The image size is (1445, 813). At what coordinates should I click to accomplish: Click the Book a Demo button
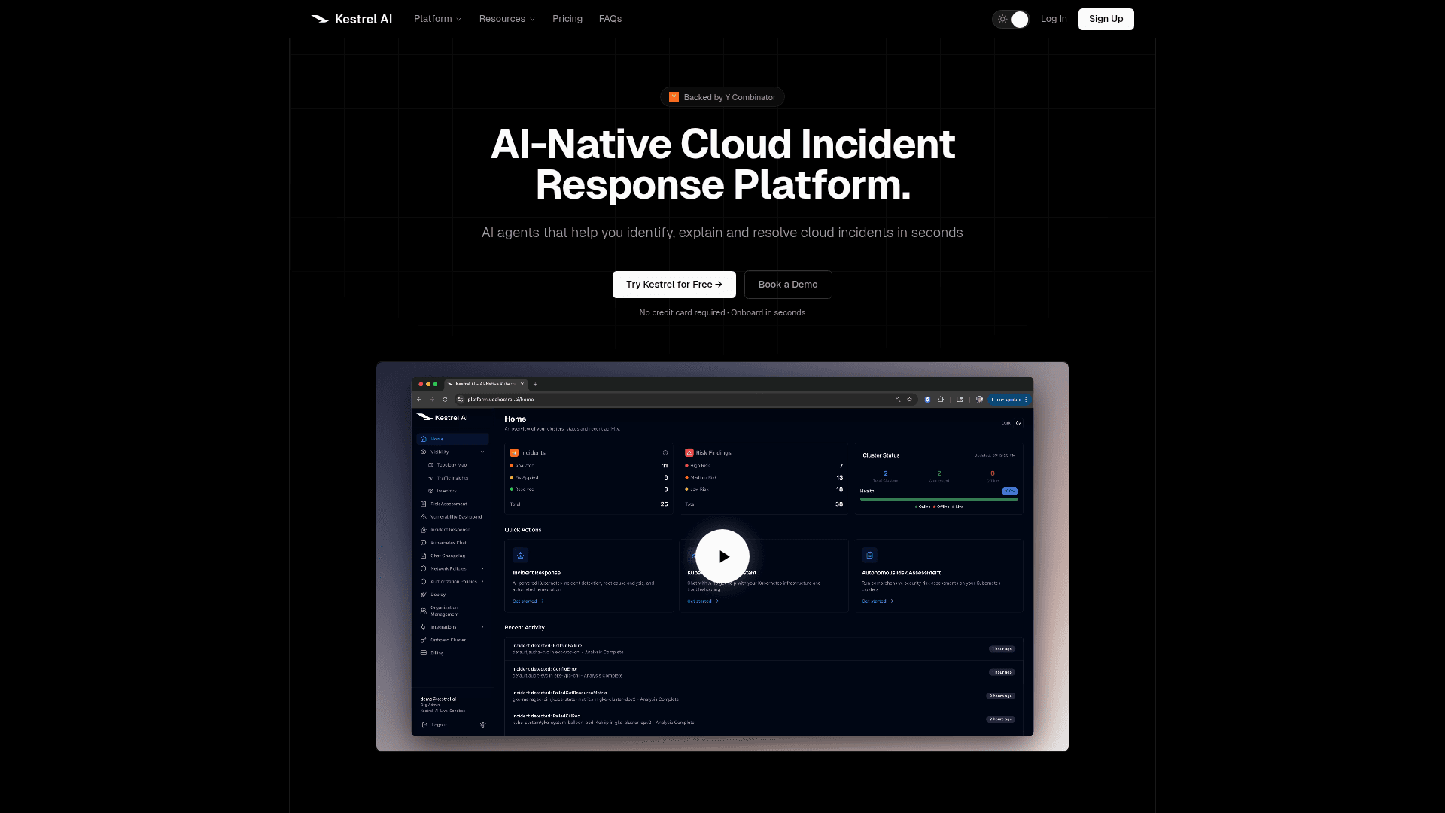788,285
